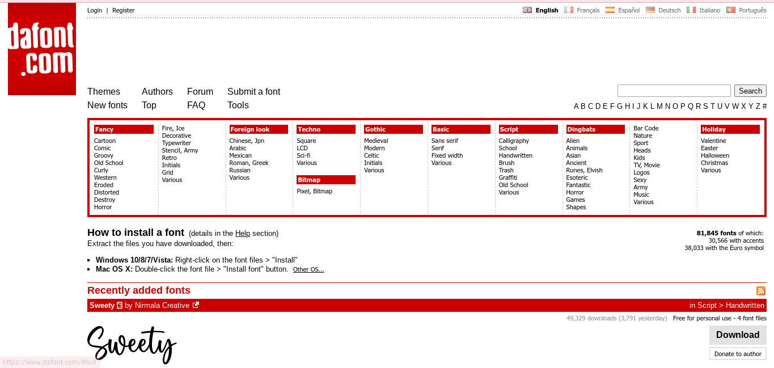Open TV, Movie theme
Screen dimensions: 774x368
[x=646, y=165]
